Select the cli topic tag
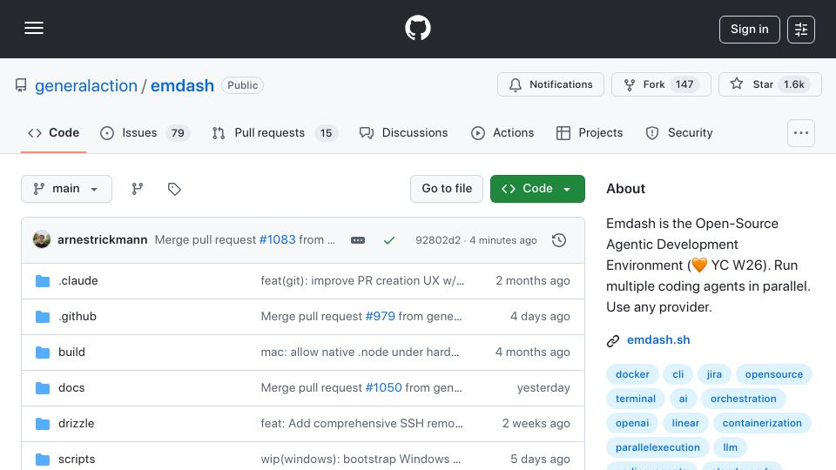The image size is (836, 470). click(x=678, y=374)
